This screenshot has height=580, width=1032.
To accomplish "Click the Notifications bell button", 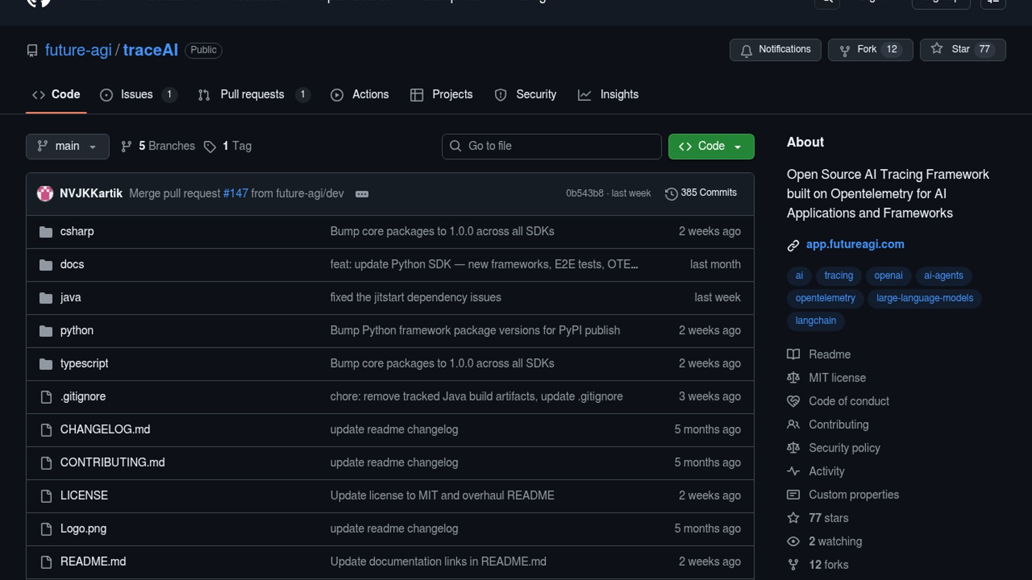I will click(x=775, y=49).
